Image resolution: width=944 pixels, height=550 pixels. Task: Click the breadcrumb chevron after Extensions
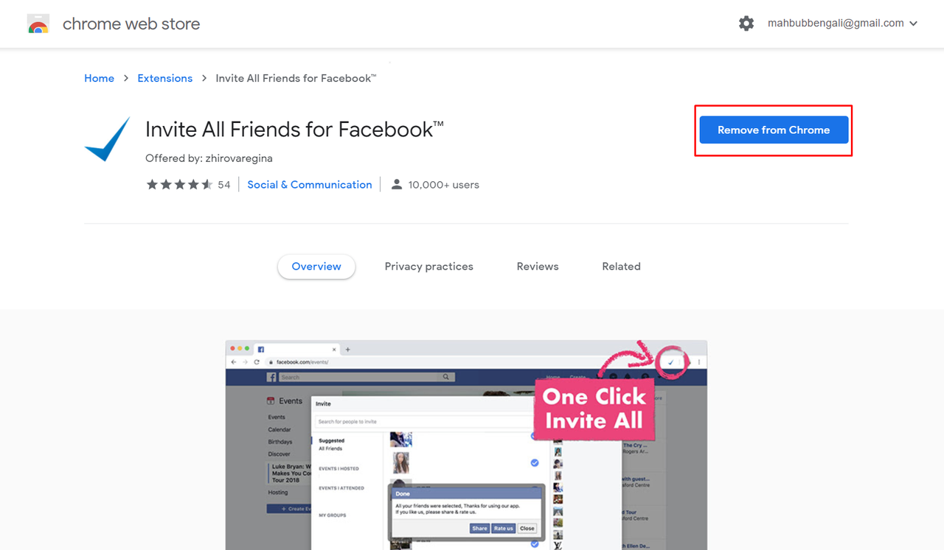coord(204,78)
